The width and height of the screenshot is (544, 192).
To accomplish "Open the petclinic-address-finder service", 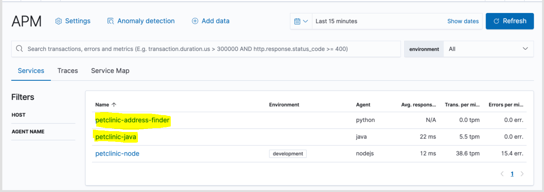I will (x=132, y=120).
